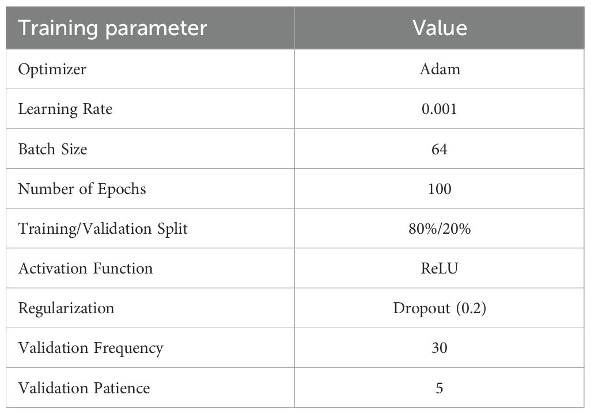Click the Training parameter header cell

112,28
